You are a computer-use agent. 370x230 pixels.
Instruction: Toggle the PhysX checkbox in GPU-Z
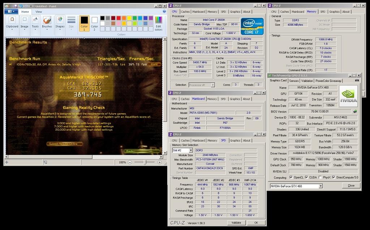(x=320, y=177)
